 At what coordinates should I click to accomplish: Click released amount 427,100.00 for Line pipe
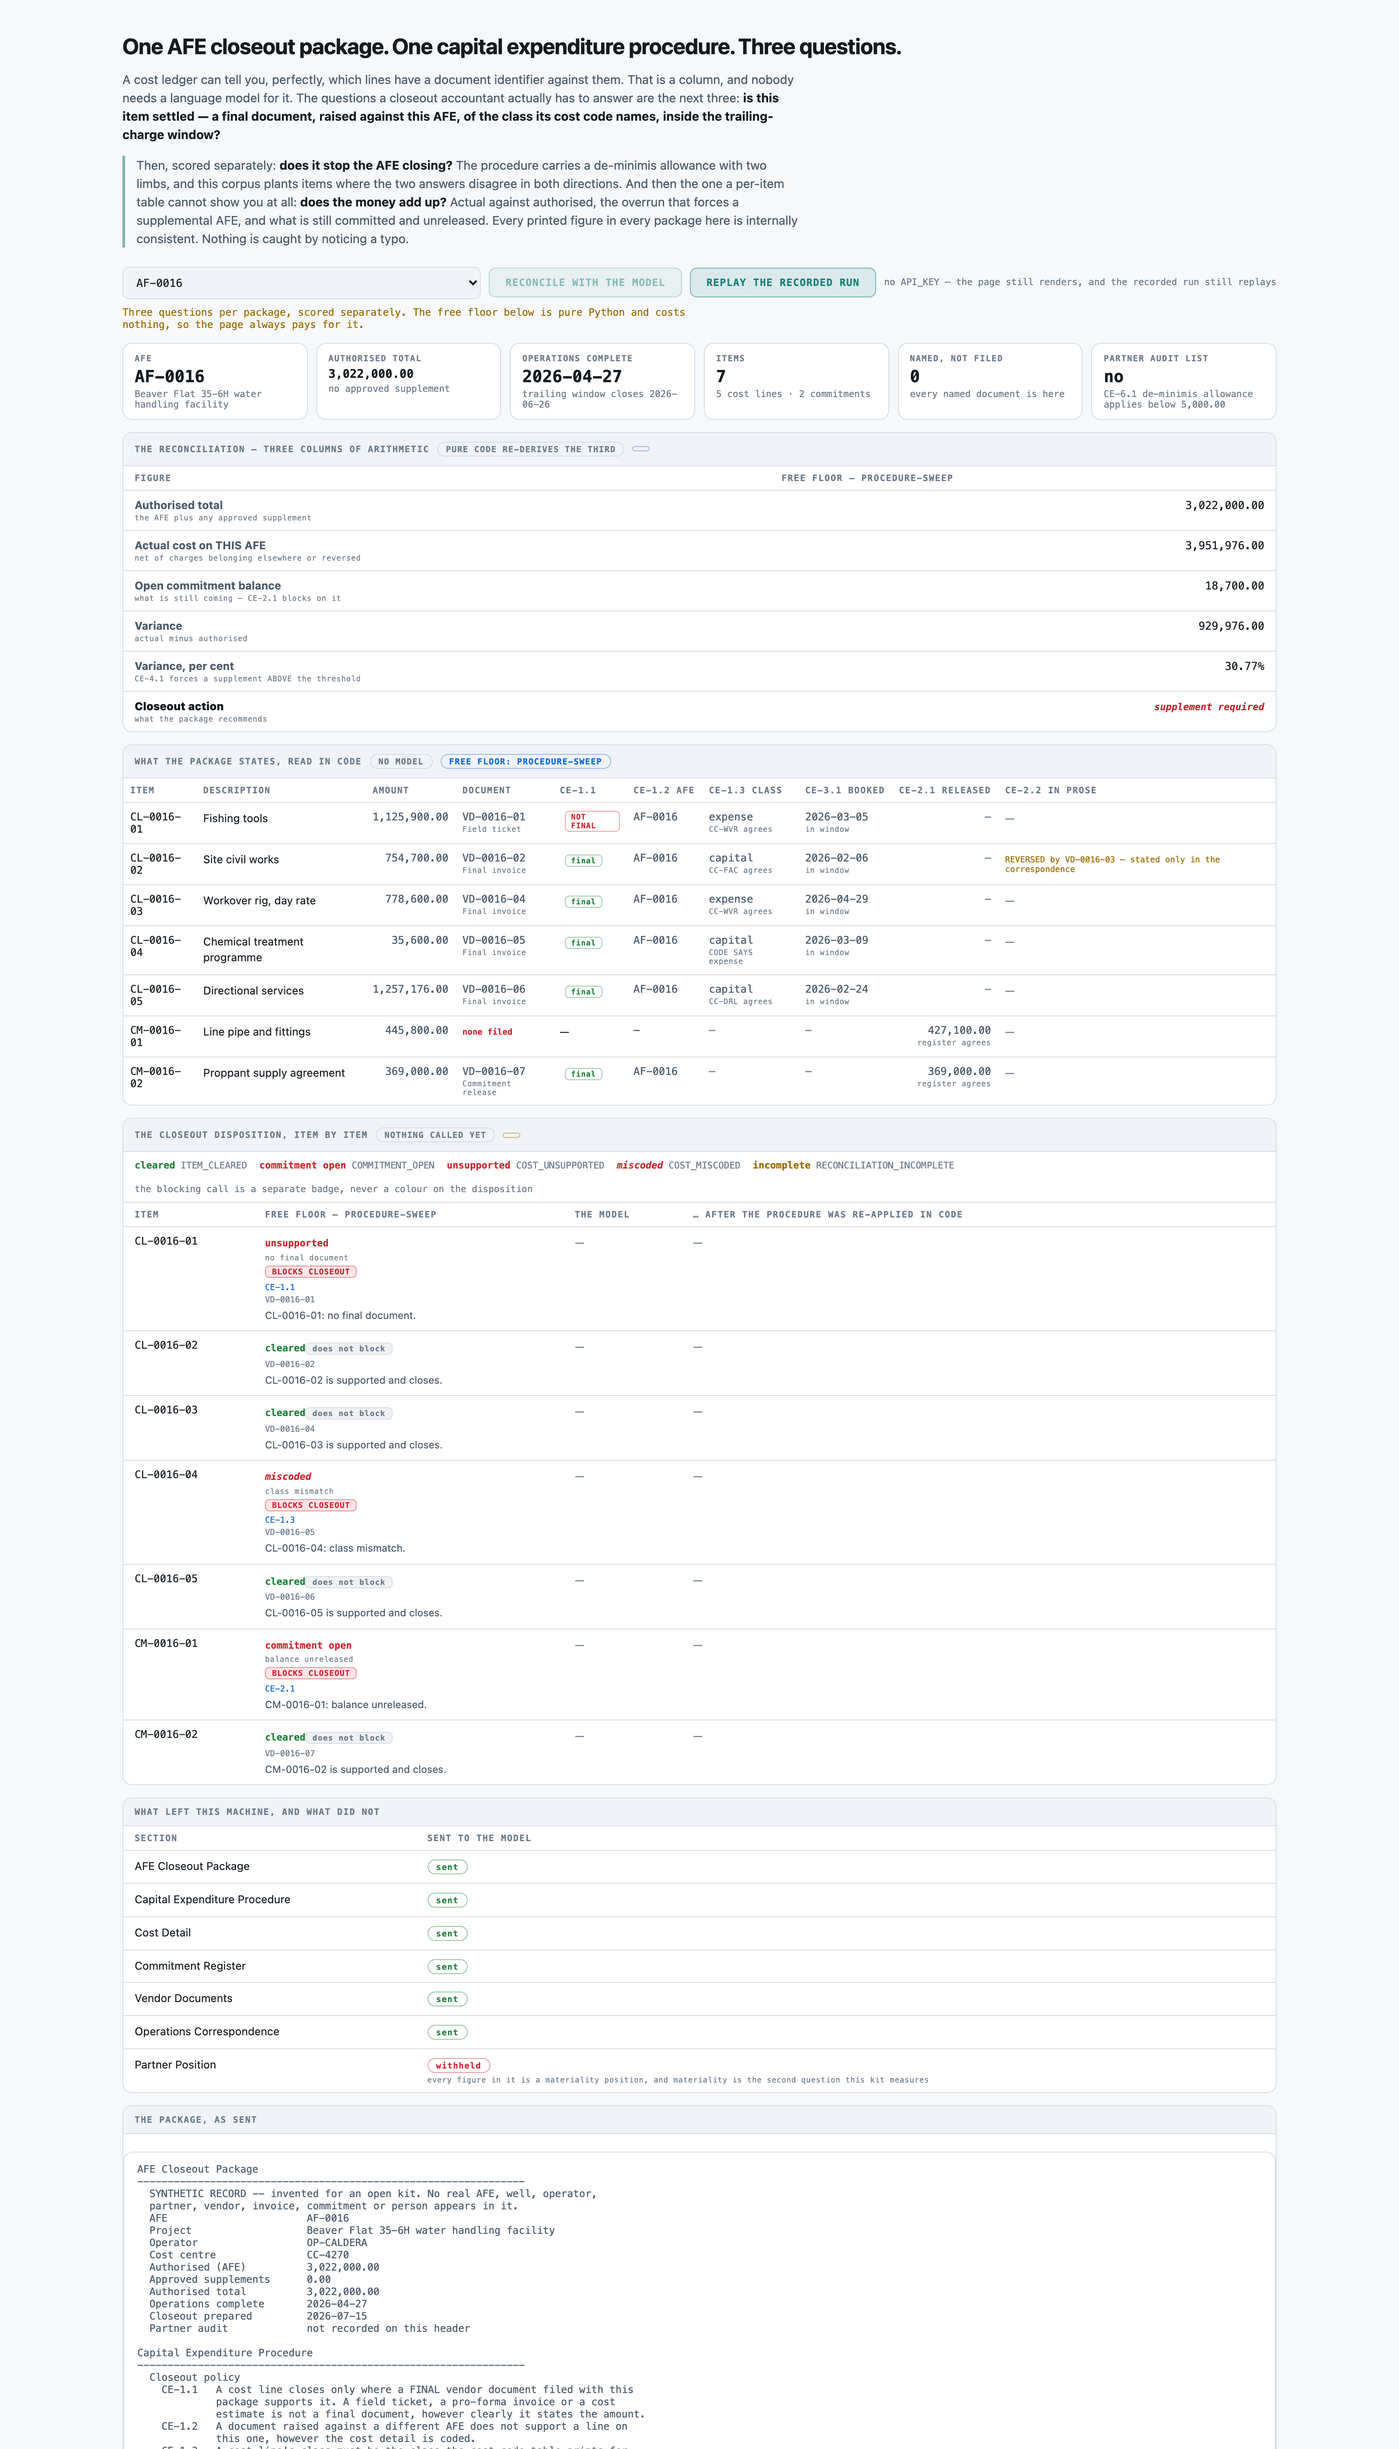959,1030
